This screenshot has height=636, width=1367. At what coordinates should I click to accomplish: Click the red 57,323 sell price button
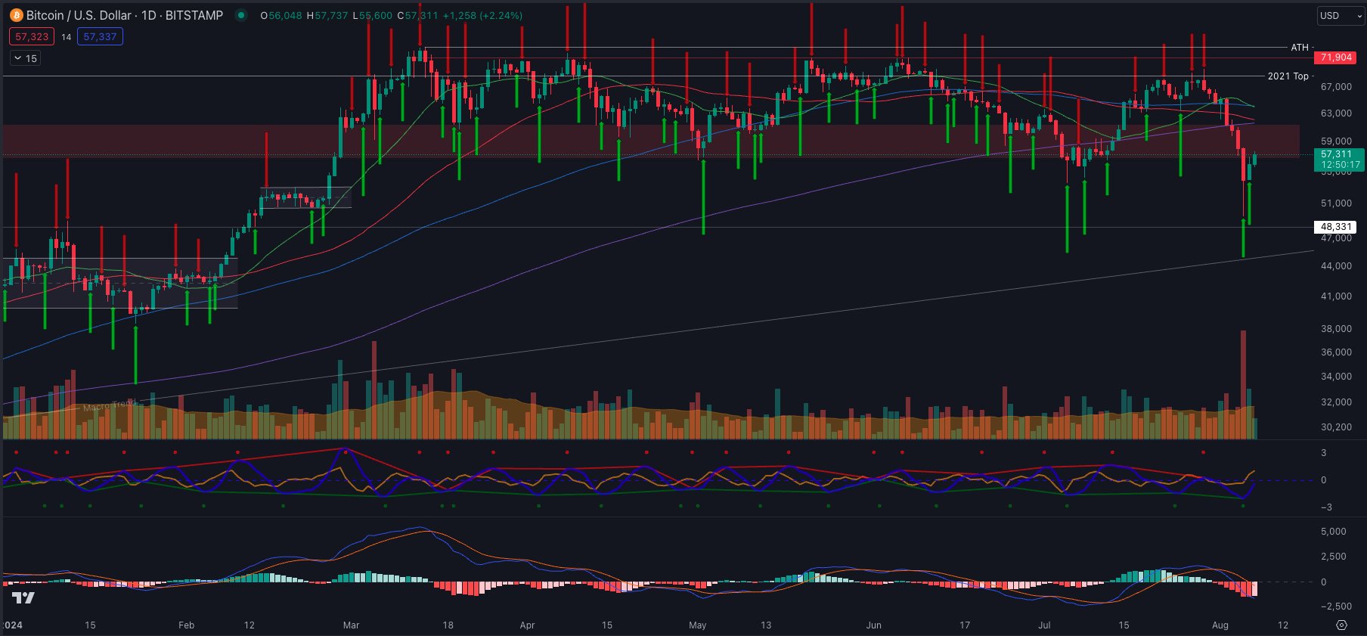[32, 36]
